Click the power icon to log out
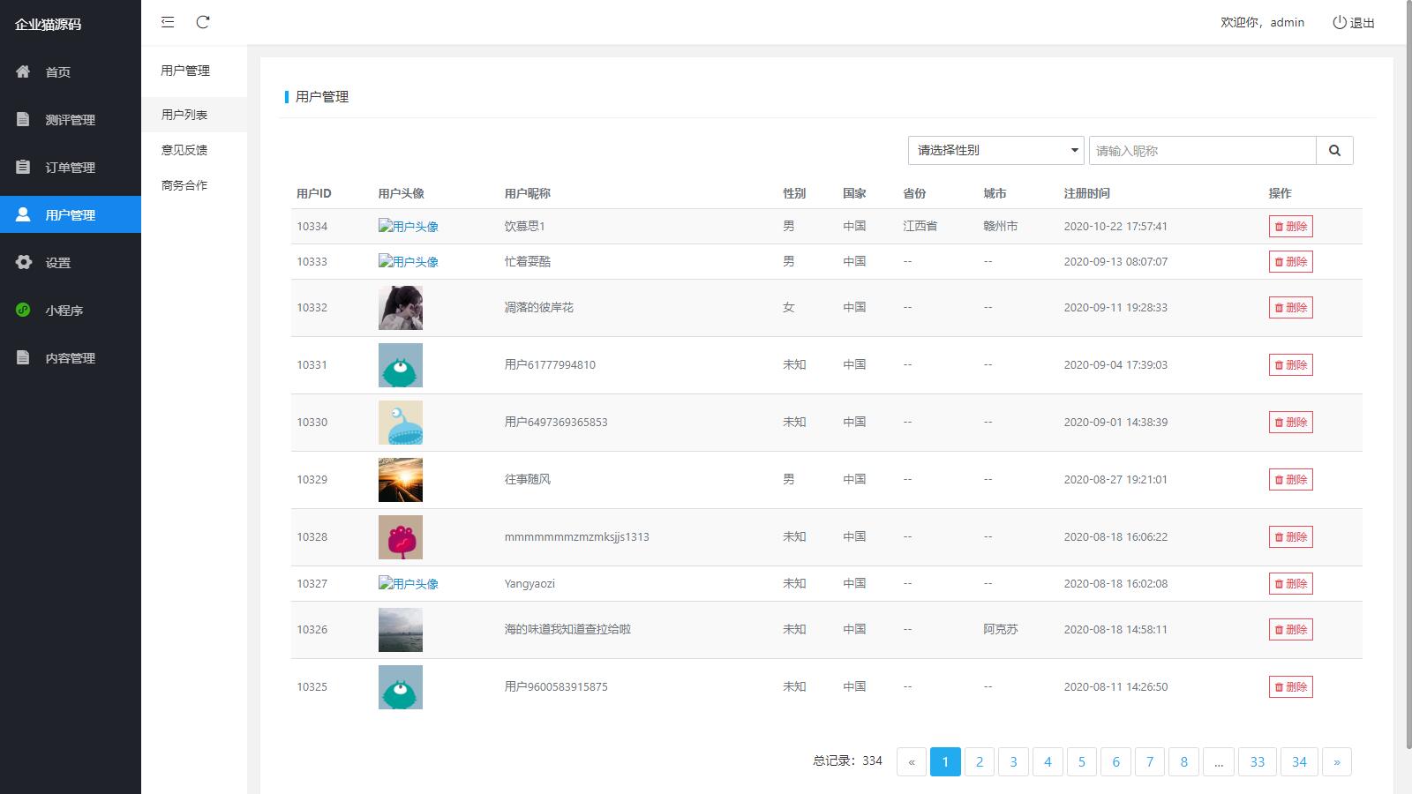 click(x=1340, y=22)
